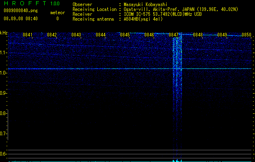Click the 0.7 kHz axis label

[x=3, y=134]
